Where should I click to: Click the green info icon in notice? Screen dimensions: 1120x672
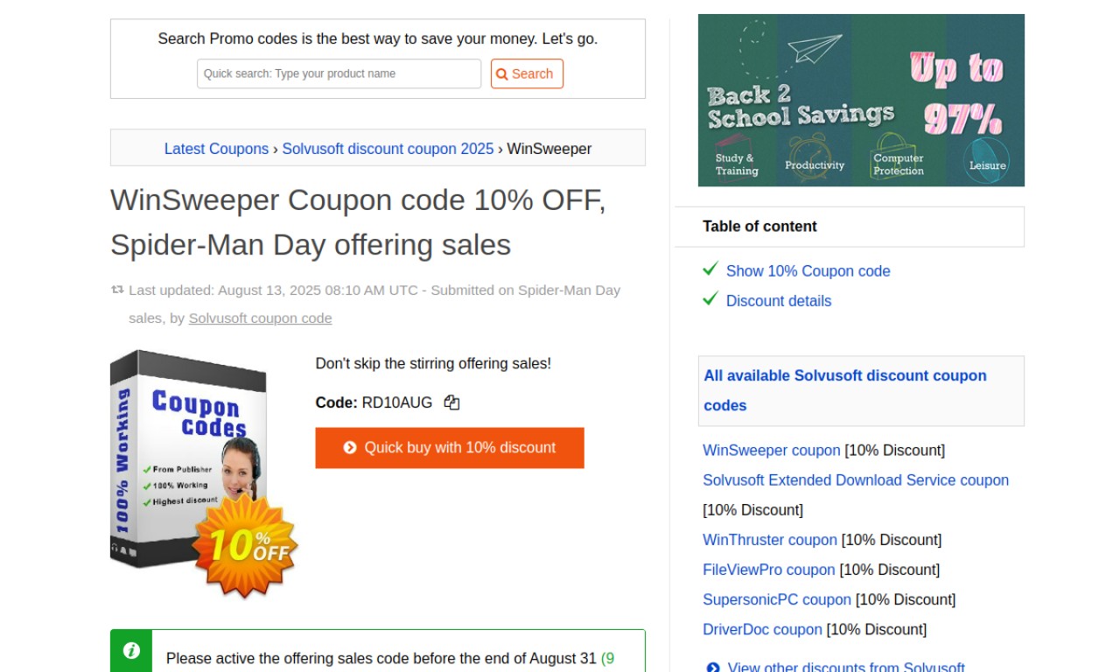131,650
